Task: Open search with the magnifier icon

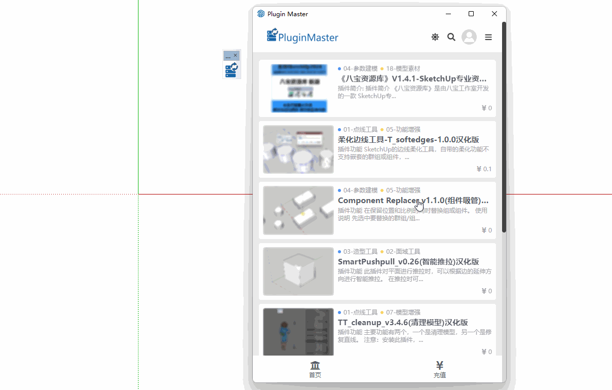Action: click(x=451, y=37)
